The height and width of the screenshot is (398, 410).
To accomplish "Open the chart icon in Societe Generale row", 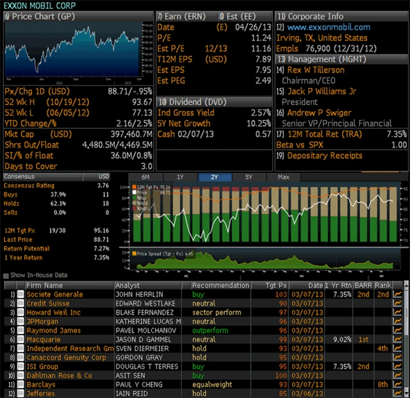I will pos(398,295).
